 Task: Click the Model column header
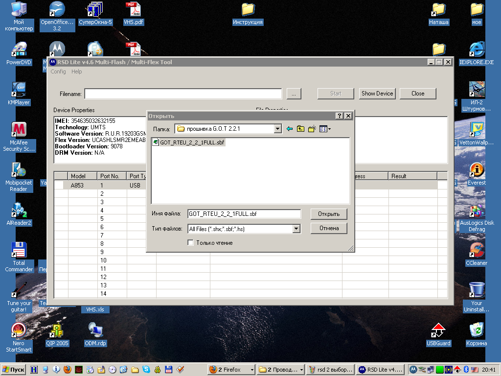(82, 176)
